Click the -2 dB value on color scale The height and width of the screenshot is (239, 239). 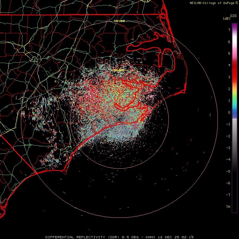228,136
